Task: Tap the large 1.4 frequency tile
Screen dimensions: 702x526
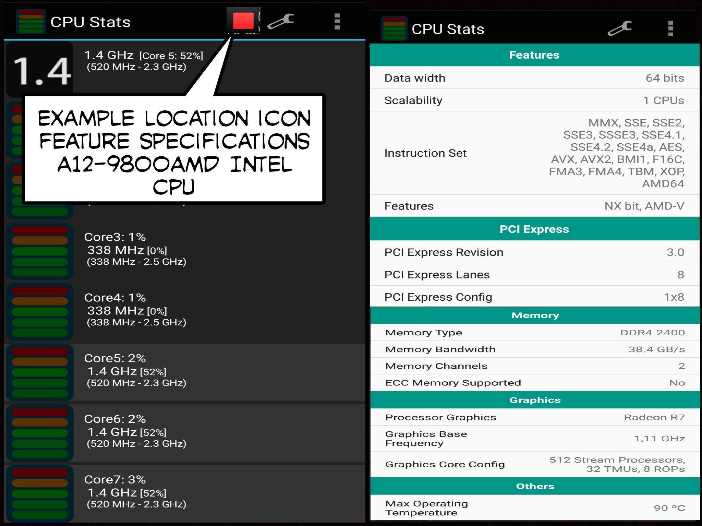Action: 40,69
